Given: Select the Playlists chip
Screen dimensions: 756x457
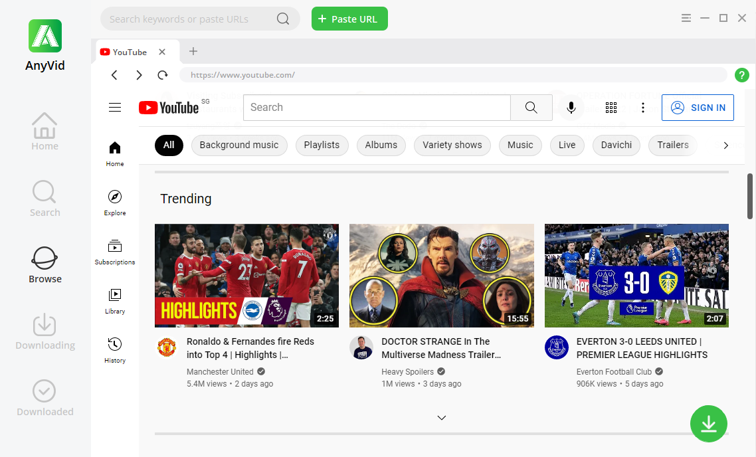Looking at the screenshot, I should 322,145.
